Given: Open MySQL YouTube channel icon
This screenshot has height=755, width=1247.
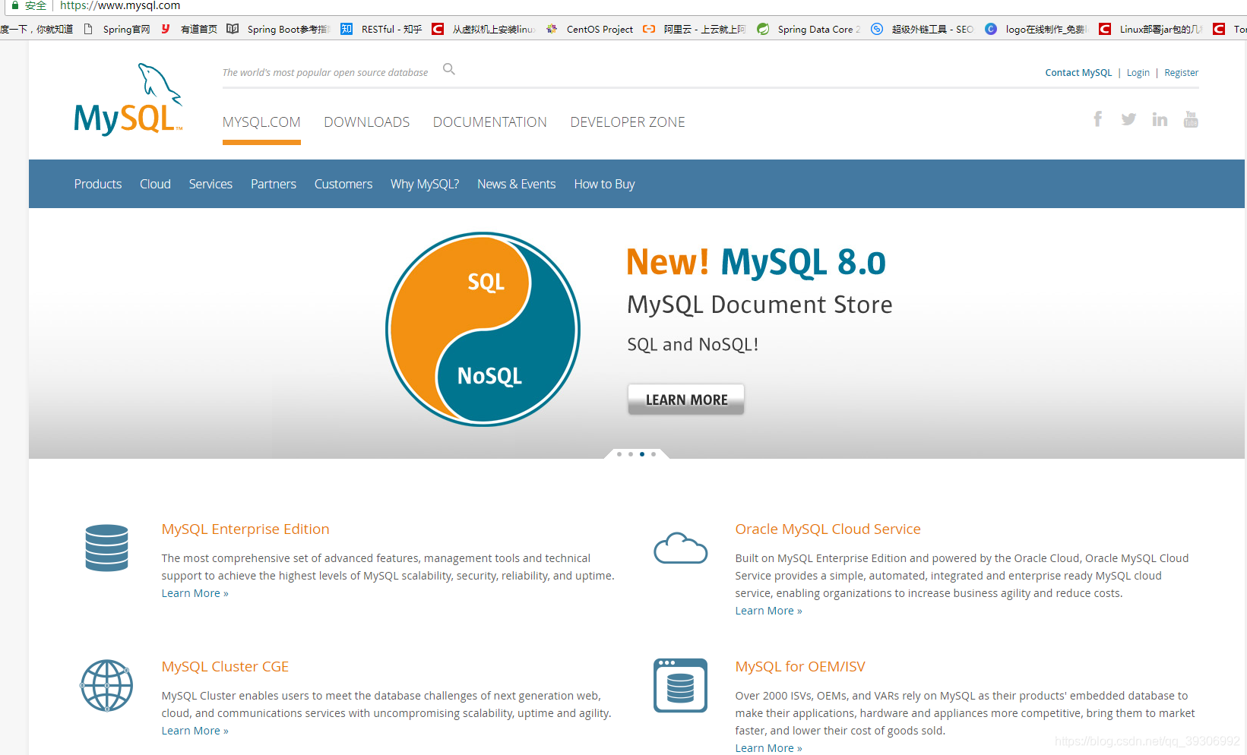Looking at the screenshot, I should point(1191,119).
